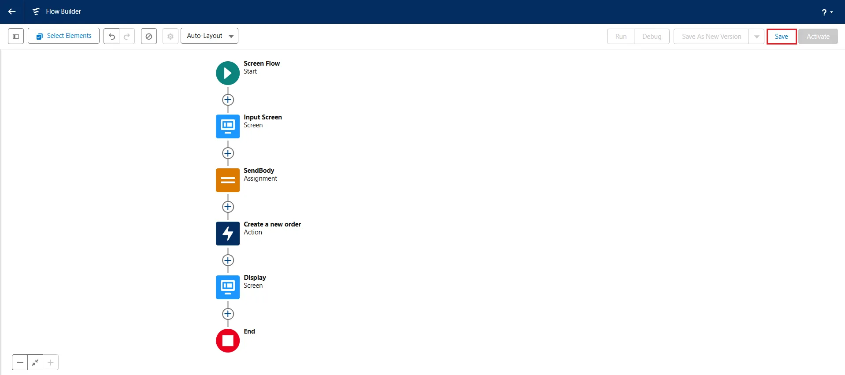Save the flow
Viewport: 845px width, 375px height.
[781, 37]
